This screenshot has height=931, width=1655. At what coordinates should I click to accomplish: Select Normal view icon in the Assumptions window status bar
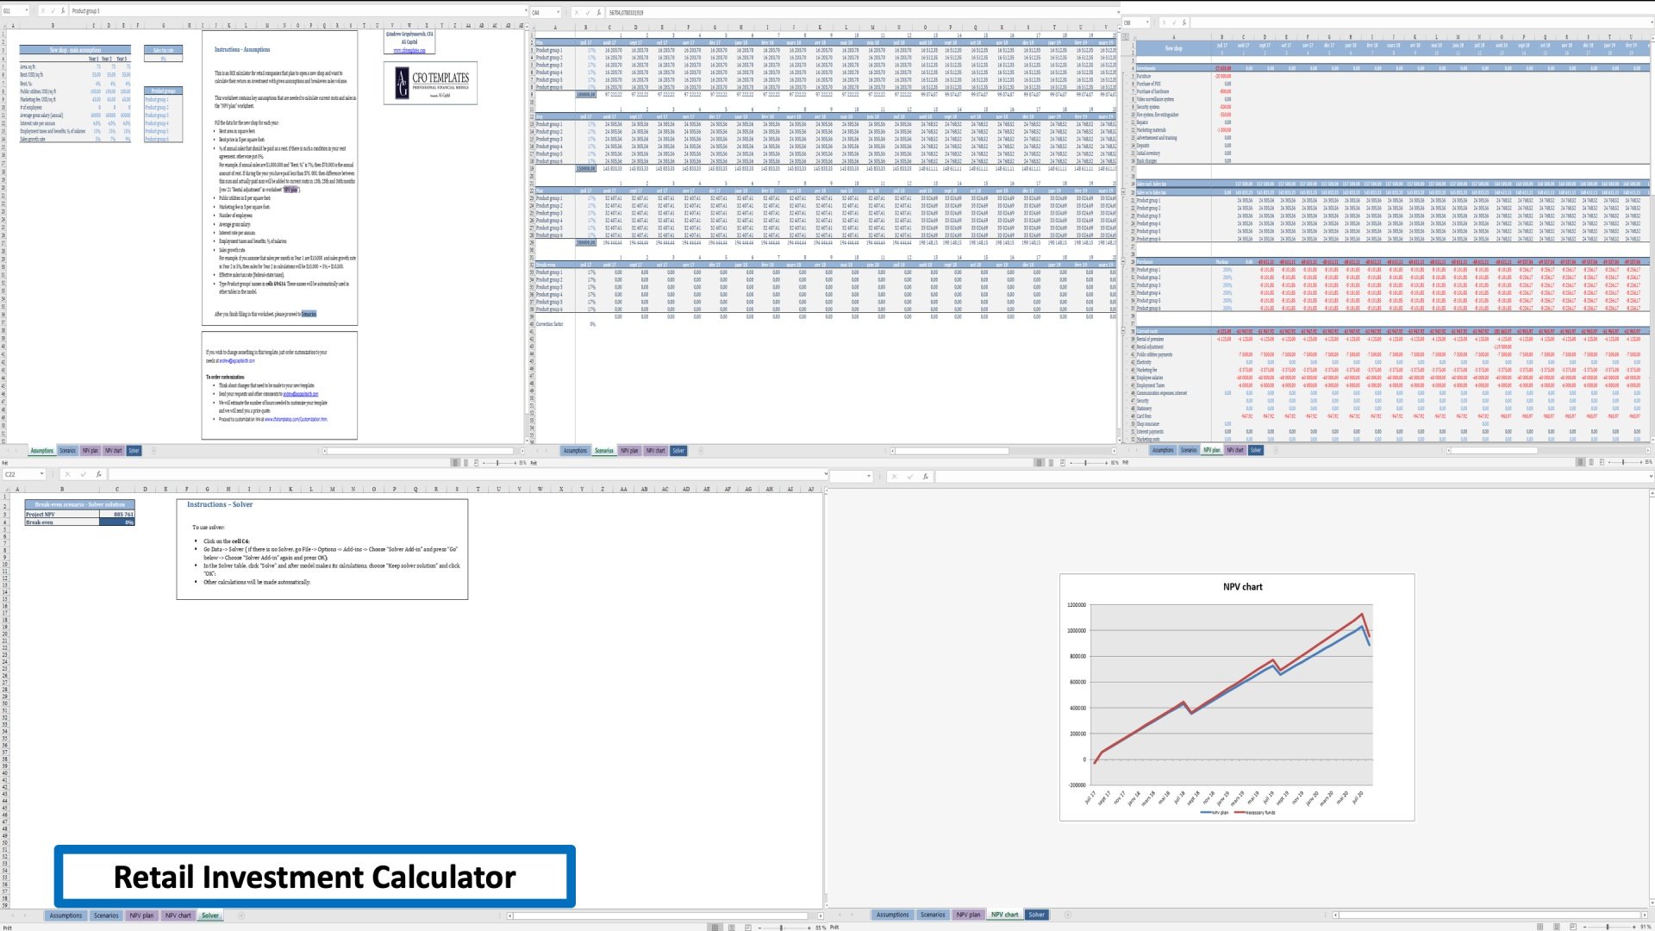click(455, 463)
